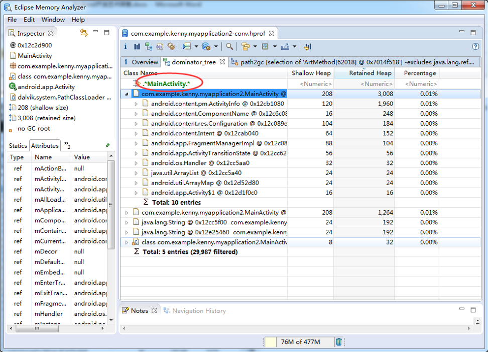Expand second MainActivity entry with 1,264 retained
The height and width of the screenshot is (352, 488).
pos(127,213)
